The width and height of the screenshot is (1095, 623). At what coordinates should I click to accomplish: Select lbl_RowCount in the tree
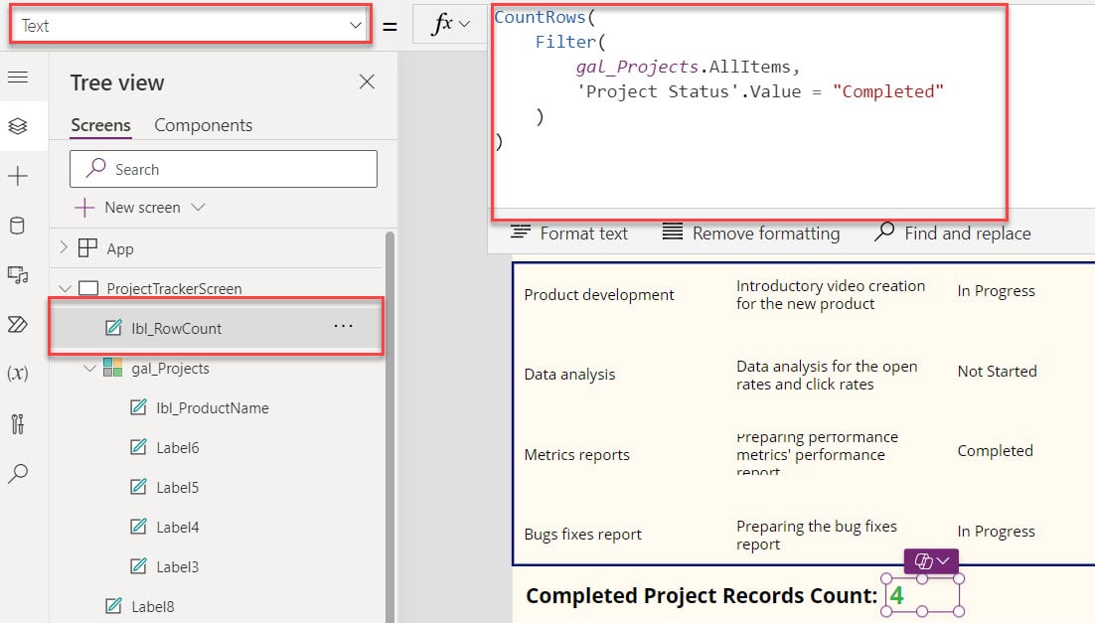pyautogui.click(x=176, y=328)
